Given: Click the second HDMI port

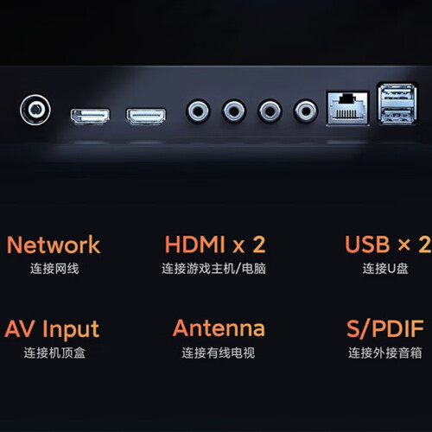Looking at the screenshot, I should click(x=146, y=116).
